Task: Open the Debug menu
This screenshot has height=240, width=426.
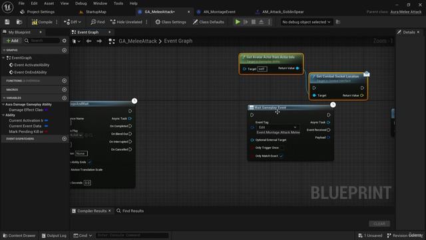Action: click(81, 3)
